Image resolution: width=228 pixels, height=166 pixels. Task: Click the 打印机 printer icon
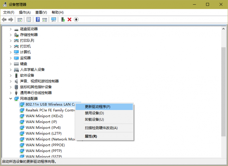pos(16,46)
